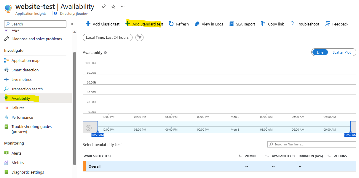The width and height of the screenshot is (359, 178).
Task: Pin the website-test Availability page
Action: 103,7
